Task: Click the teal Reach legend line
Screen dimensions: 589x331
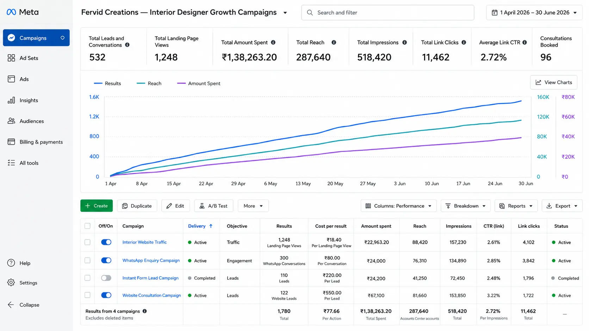Action: [141, 83]
